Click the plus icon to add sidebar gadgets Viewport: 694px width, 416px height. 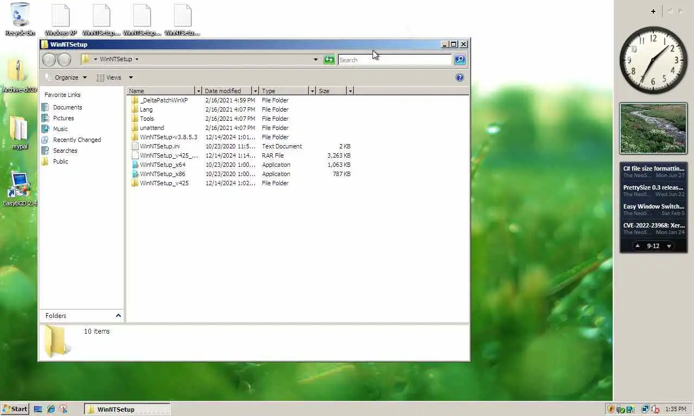tap(653, 11)
